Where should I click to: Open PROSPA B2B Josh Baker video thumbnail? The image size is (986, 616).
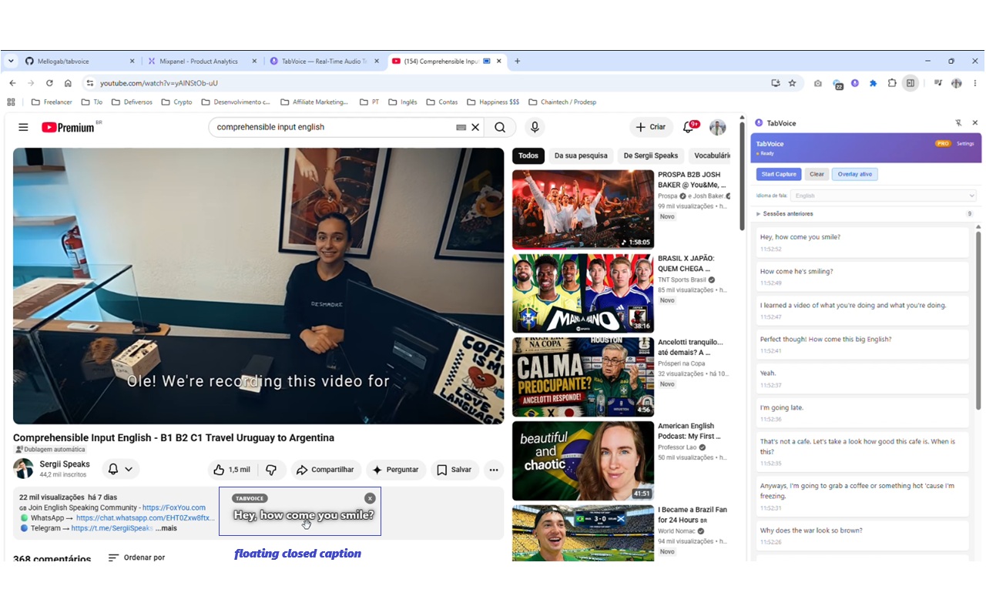tap(583, 209)
